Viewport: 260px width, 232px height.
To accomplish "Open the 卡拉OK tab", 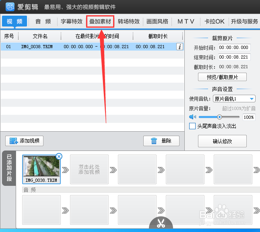I will (215, 22).
